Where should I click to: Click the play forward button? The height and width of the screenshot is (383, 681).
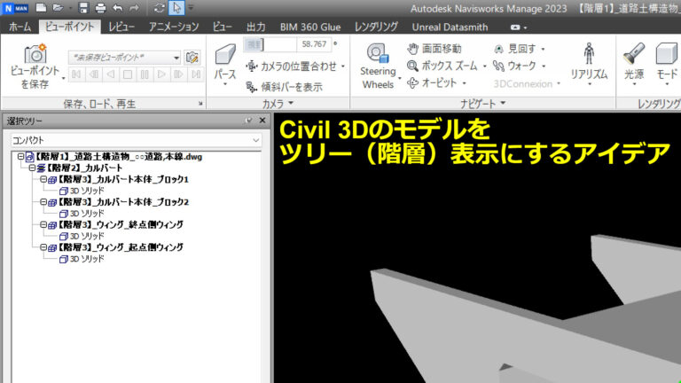161,74
